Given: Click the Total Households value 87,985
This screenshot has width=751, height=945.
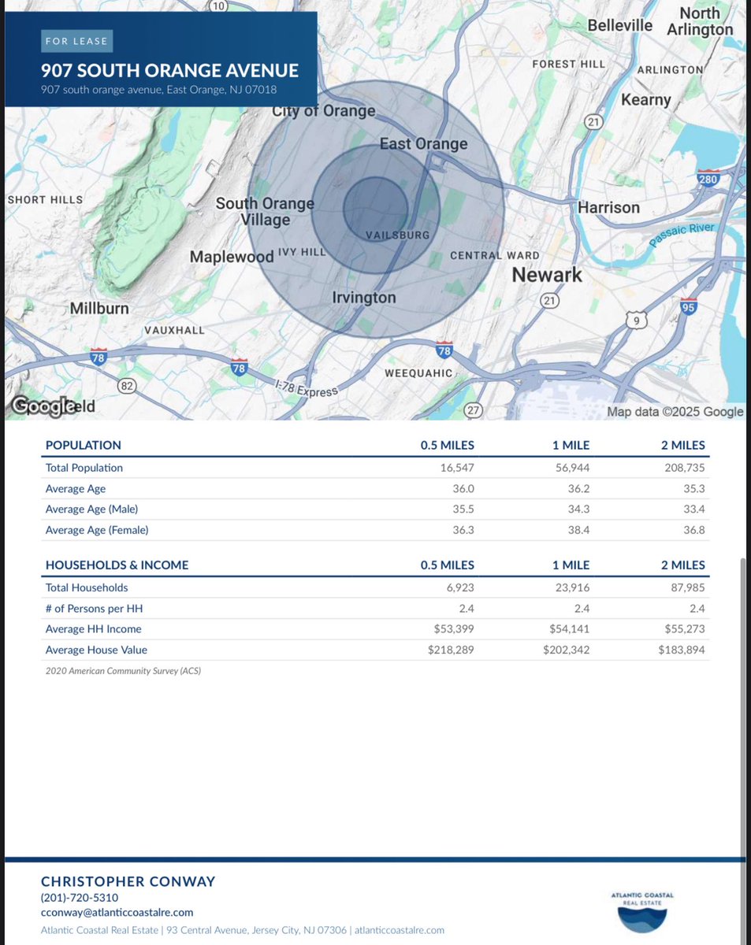Looking at the screenshot, I should [688, 587].
